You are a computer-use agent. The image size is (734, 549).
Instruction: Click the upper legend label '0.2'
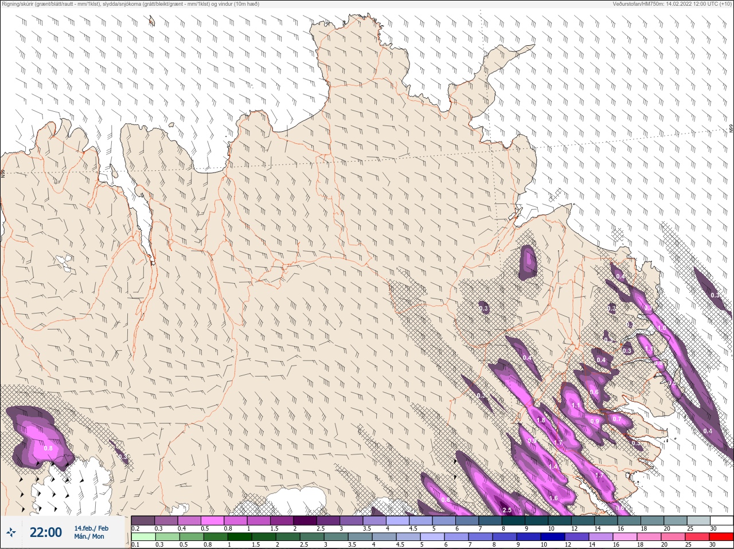point(135,528)
